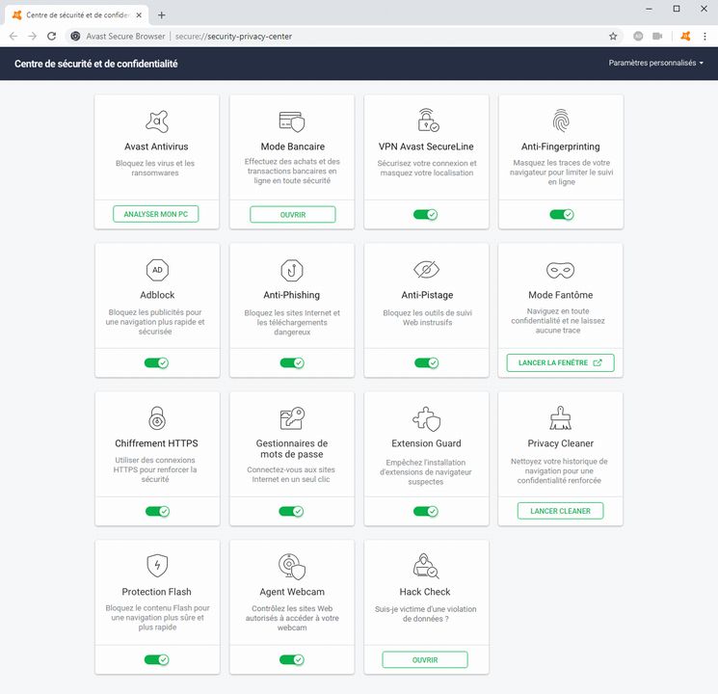Click the Privacy Cleaner brush icon

(x=561, y=417)
